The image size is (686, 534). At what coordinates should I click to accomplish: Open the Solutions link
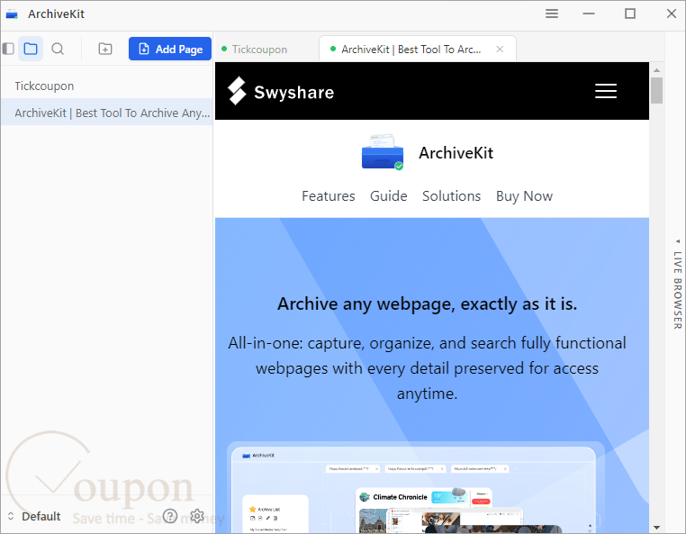click(x=451, y=195)
